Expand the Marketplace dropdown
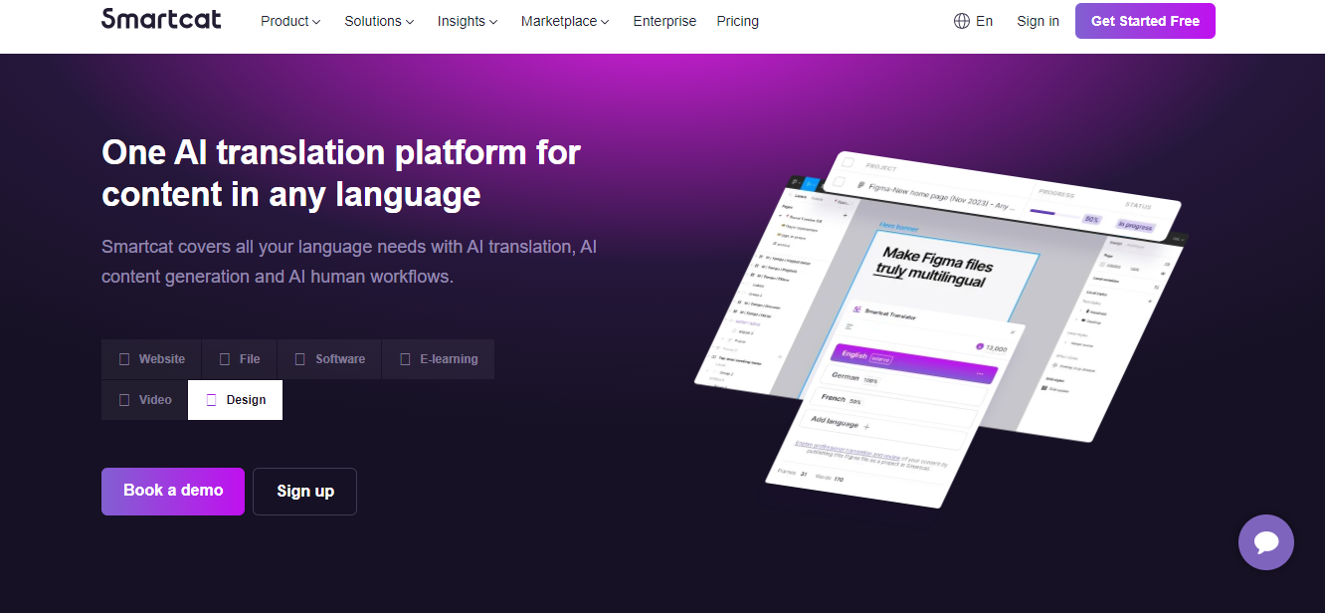This screenshot has width=1325, height=613. (564, 20)
